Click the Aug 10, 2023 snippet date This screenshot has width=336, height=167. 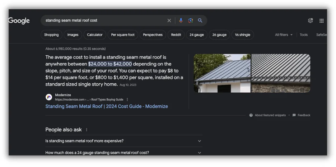[128, 85]
